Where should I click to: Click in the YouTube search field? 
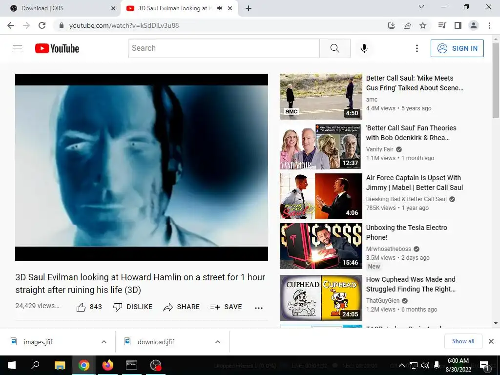point(224,48)
